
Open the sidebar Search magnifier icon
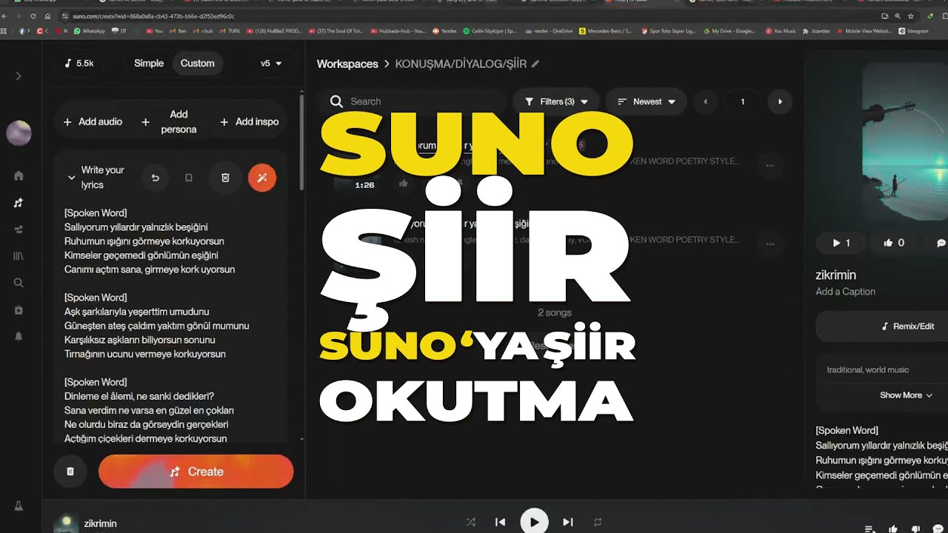point(19,283)
